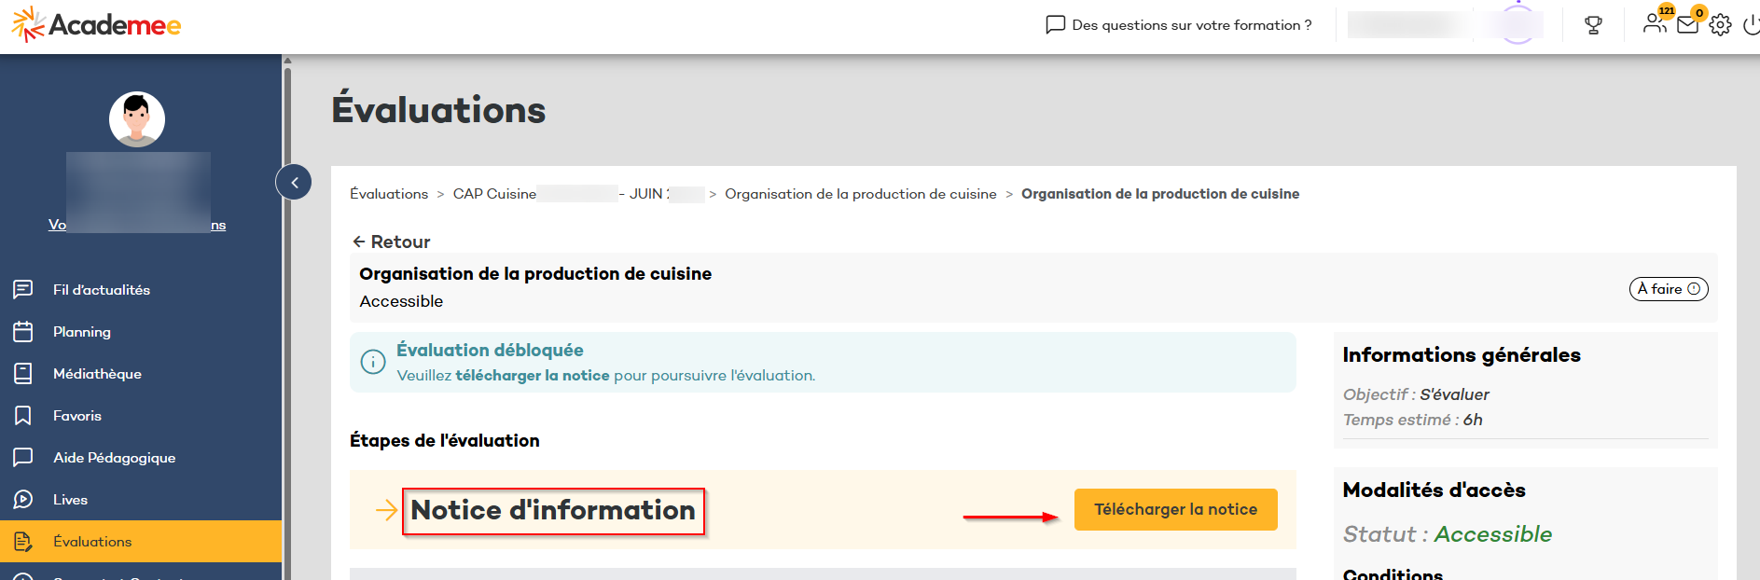Open the community users icon with badge
This screenshot has width=1760, height=580.
point(1655,23)
